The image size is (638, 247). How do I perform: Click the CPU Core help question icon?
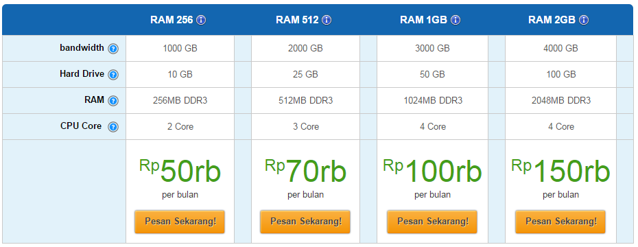coord(113,127)
